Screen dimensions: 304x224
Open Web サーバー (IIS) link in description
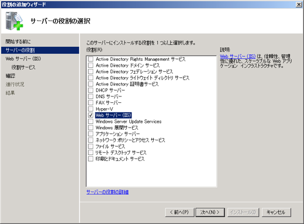pyautogui.click(x=237, y=57)
